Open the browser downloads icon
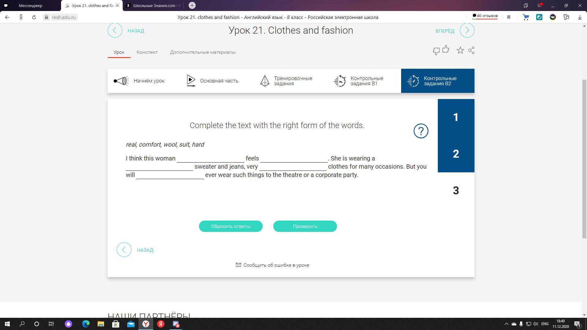 pos(579,17)
